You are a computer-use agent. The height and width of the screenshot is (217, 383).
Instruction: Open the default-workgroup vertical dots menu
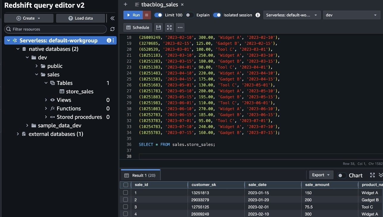click(x=113, y=40)
